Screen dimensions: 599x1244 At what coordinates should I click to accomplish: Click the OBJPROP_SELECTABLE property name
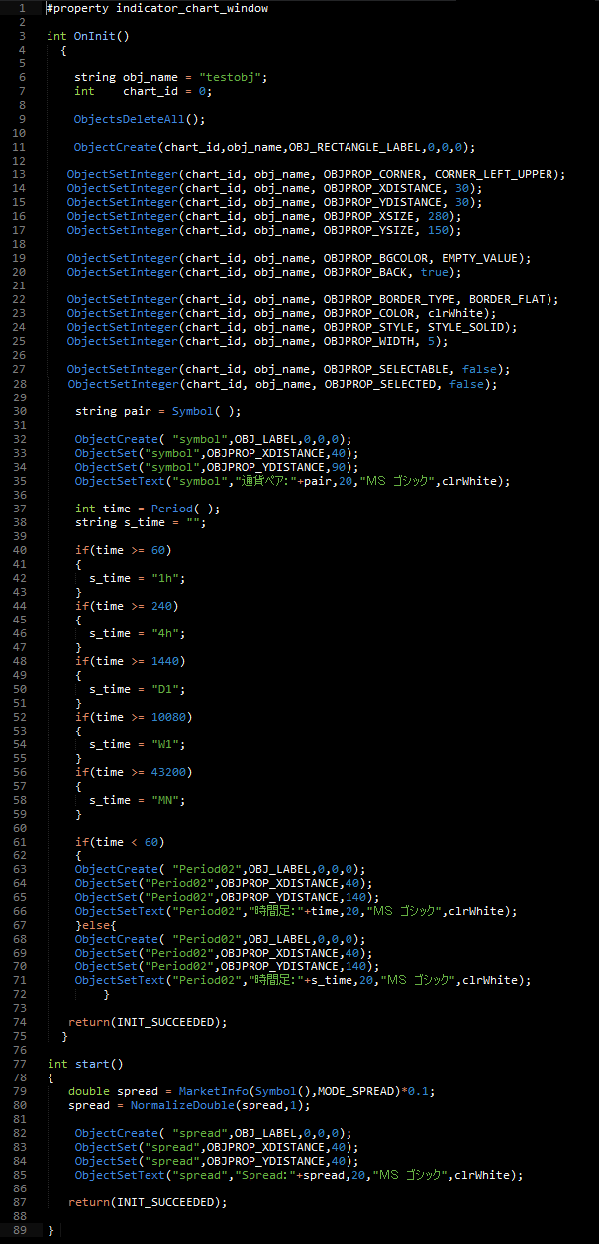(386, 369)
